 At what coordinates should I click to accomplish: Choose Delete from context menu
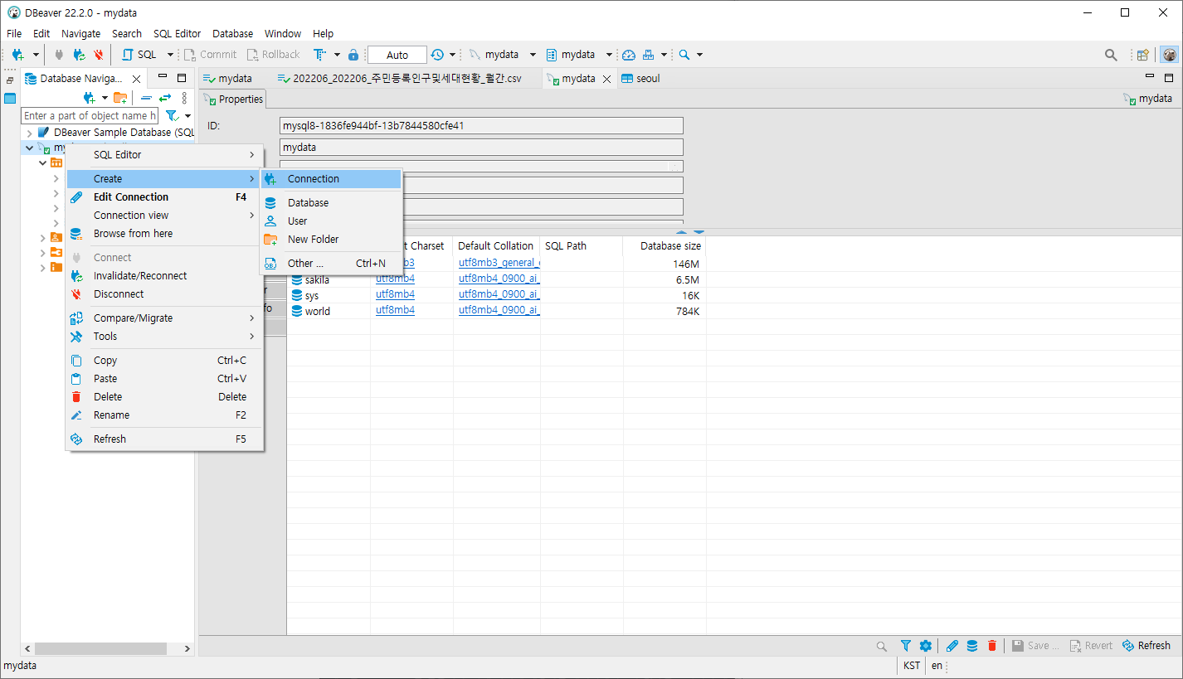coord(164,397)
